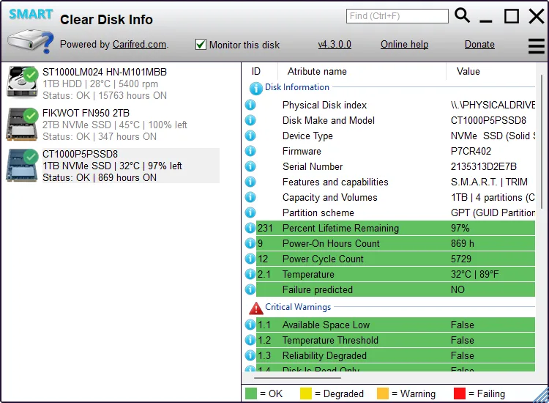The image size is (549, 403).
Task: Click info icon for Features and capabilities
Action: [250, 182]
